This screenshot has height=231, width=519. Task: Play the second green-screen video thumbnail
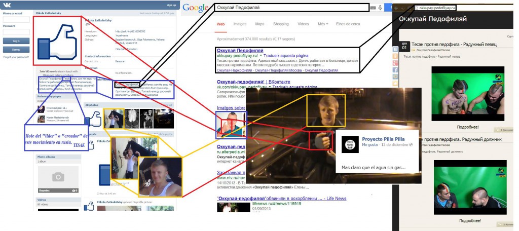coord(470,187)
